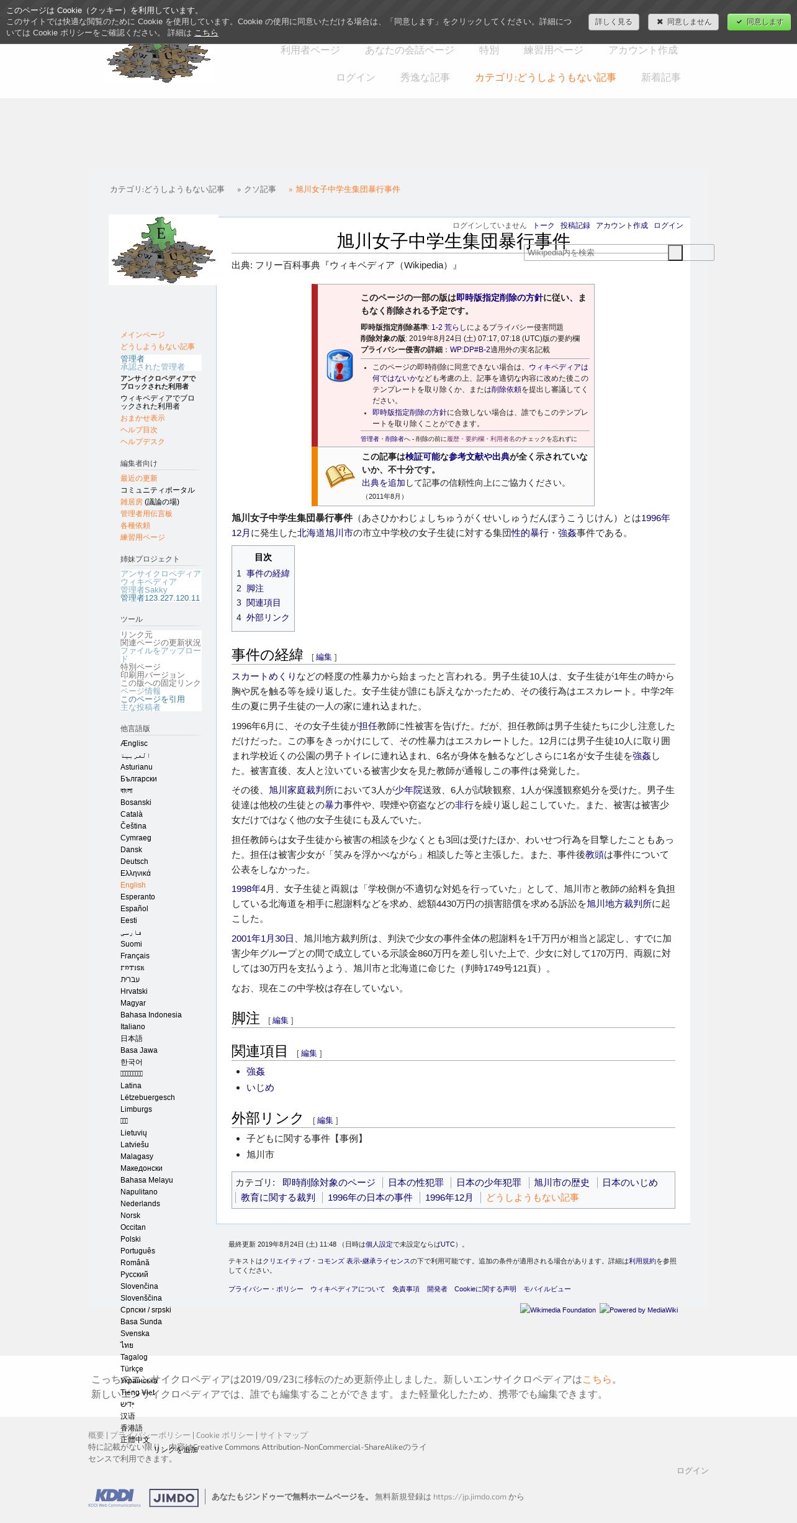Click the site logo in the header
Viewport: 797px width, 1523px height.
click(x=159, y=63)
